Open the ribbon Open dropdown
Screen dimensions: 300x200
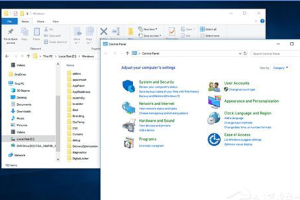187,29
